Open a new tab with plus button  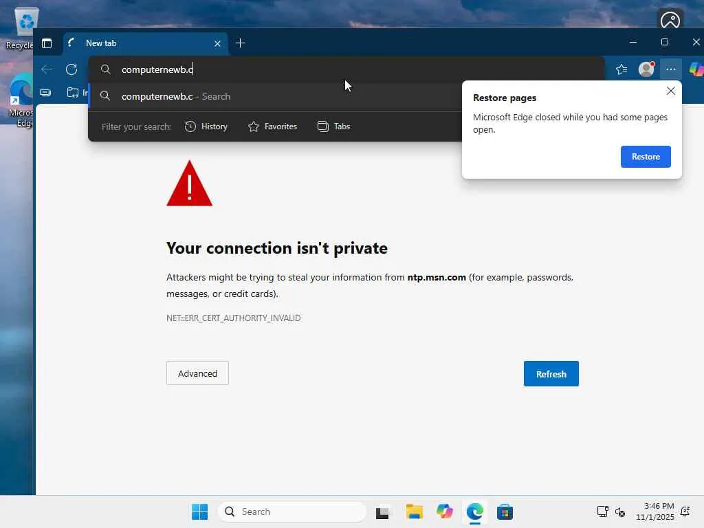click(240, 43)
